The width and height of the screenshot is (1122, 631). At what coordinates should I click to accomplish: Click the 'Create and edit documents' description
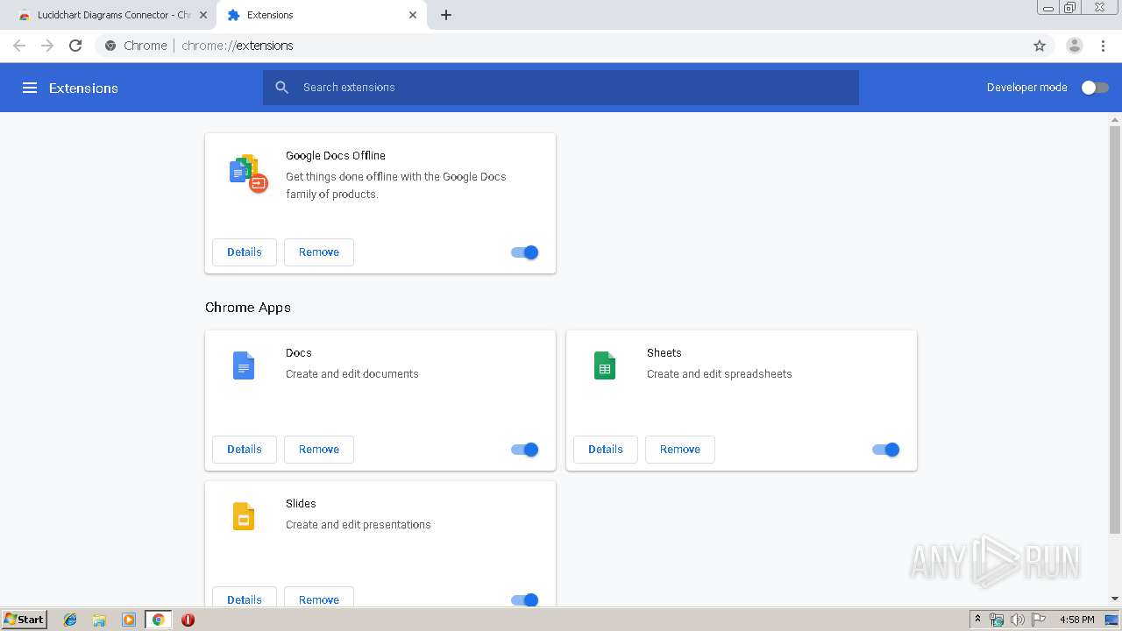pos(352,374)
